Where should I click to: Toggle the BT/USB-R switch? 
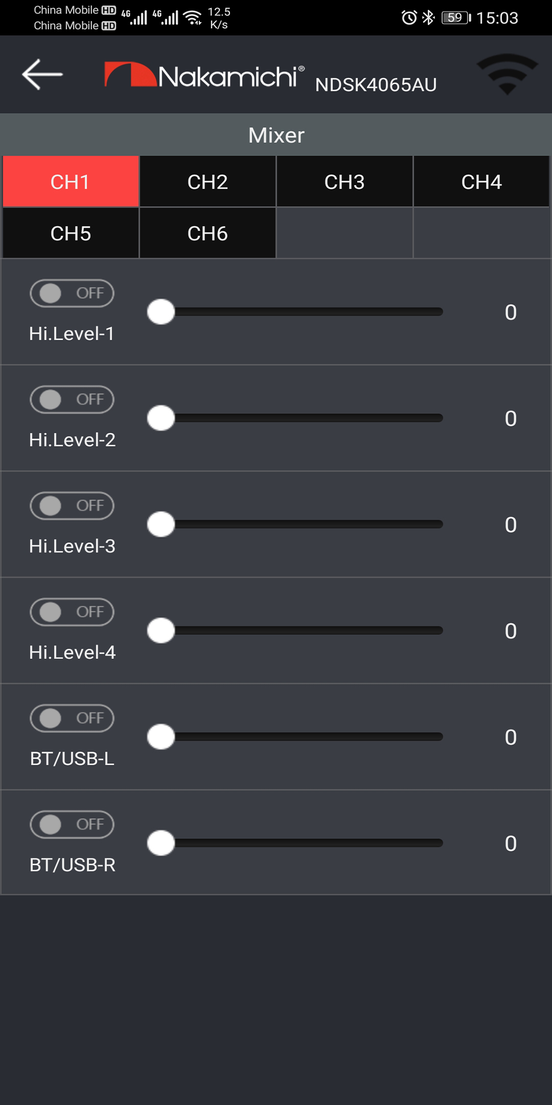(72, 825)
